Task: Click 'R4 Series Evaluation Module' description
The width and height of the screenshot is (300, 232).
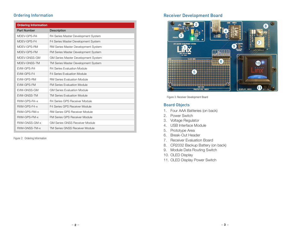Action: click(x=68, y=68)
